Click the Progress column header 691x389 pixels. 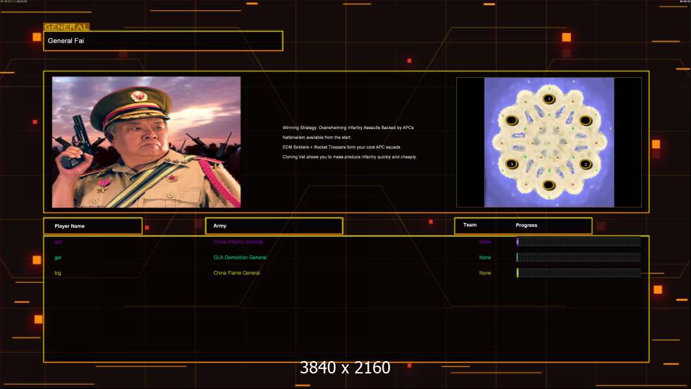(526, 226)
